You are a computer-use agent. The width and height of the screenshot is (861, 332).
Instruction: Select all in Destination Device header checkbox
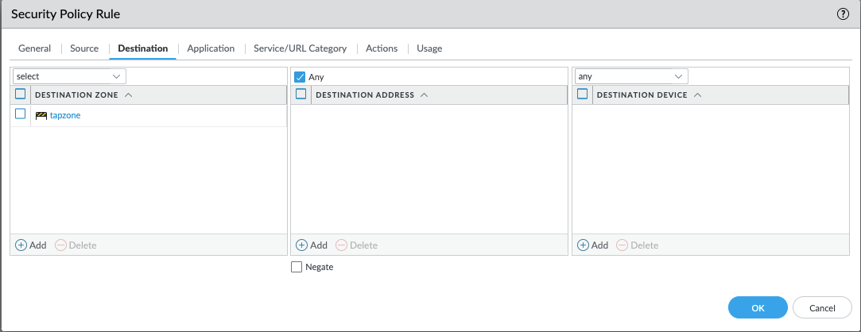tap(582, 95)
